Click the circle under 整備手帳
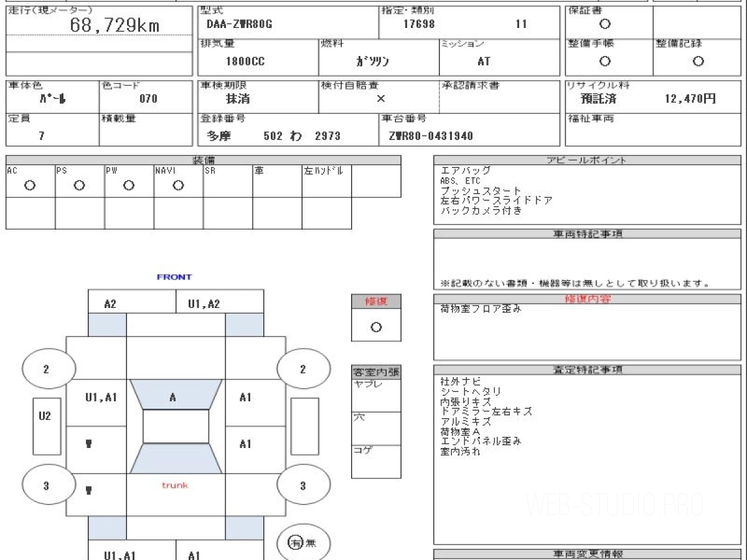This screenshot has width=747, height=560. [x=604, y=61]
